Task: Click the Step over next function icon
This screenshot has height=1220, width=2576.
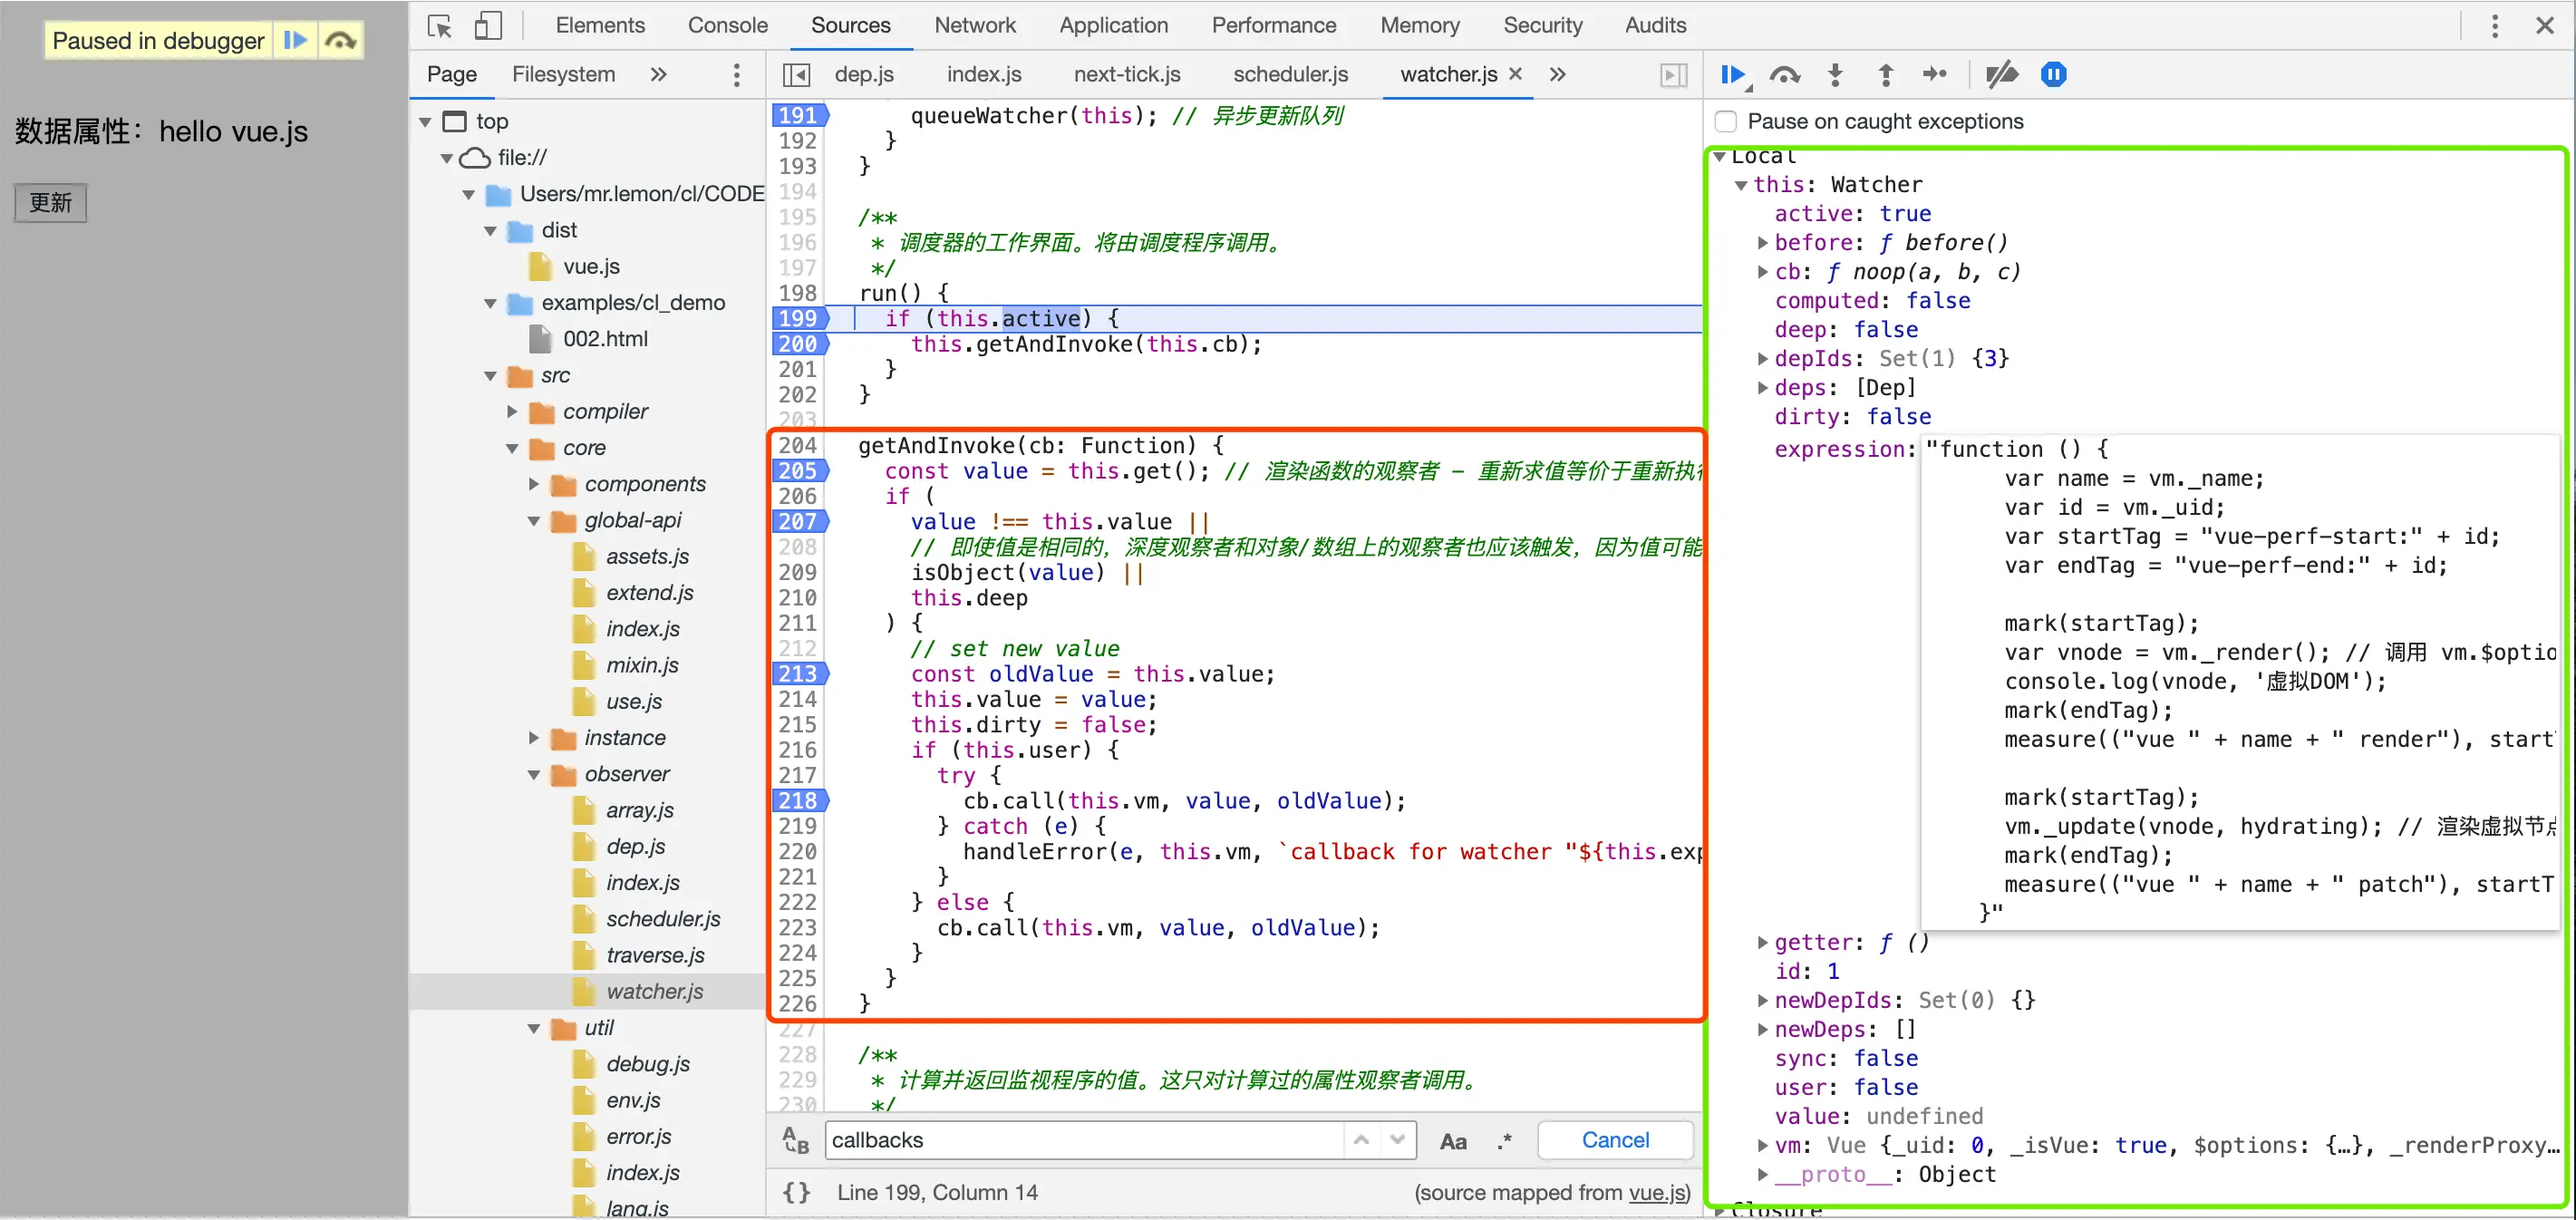Action: tap(1784, 75)
